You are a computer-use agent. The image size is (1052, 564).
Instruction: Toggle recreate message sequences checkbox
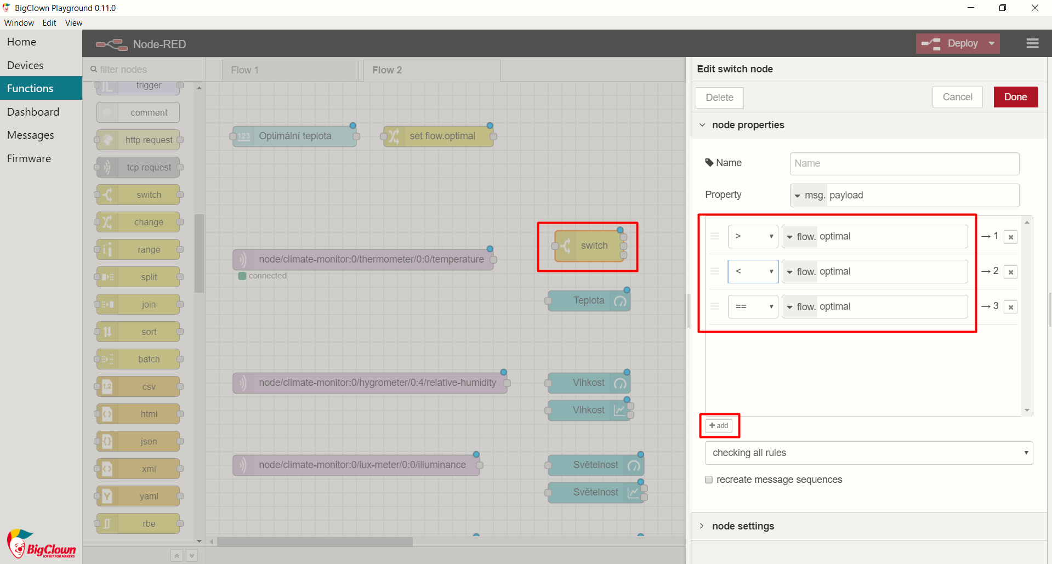coord(709,480)
